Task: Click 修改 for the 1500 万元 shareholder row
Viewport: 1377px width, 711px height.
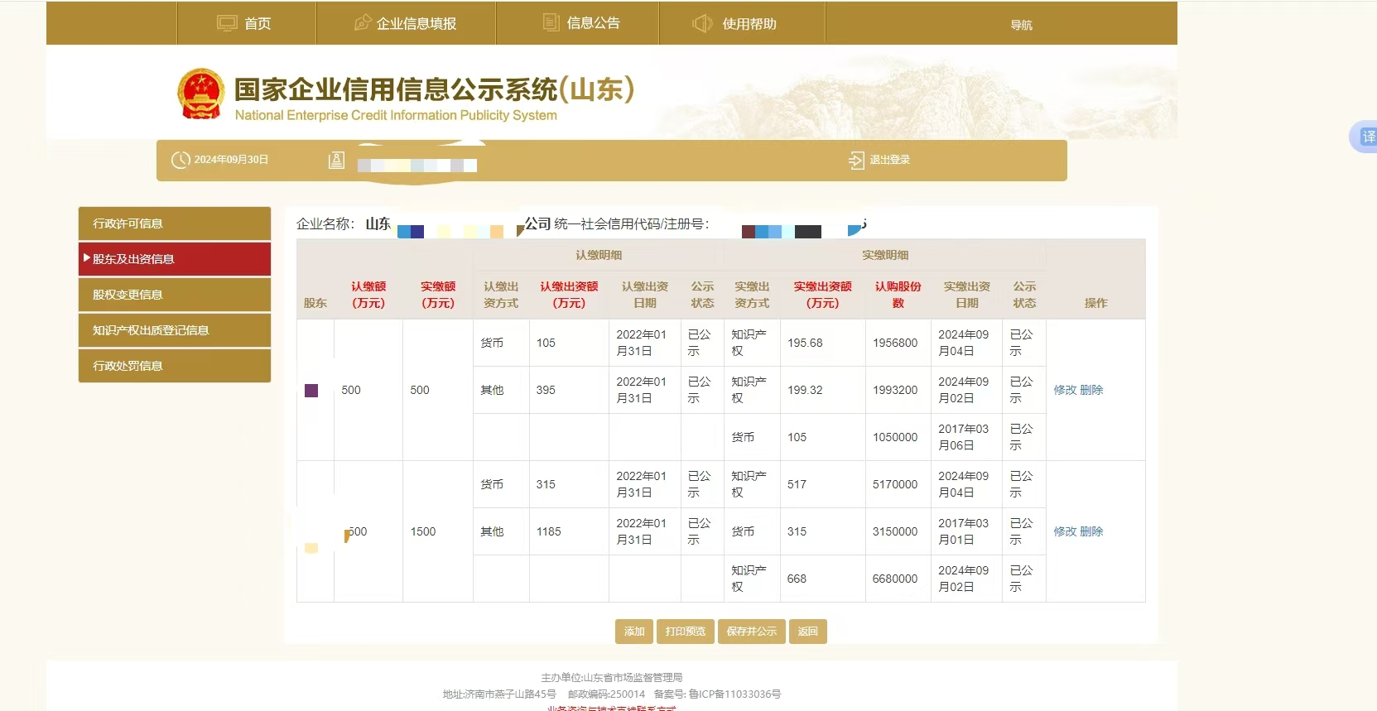Action: point(1065,531)
